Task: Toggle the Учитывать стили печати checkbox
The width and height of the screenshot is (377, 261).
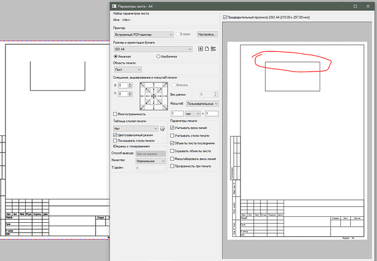Action: tap(173, 135)
